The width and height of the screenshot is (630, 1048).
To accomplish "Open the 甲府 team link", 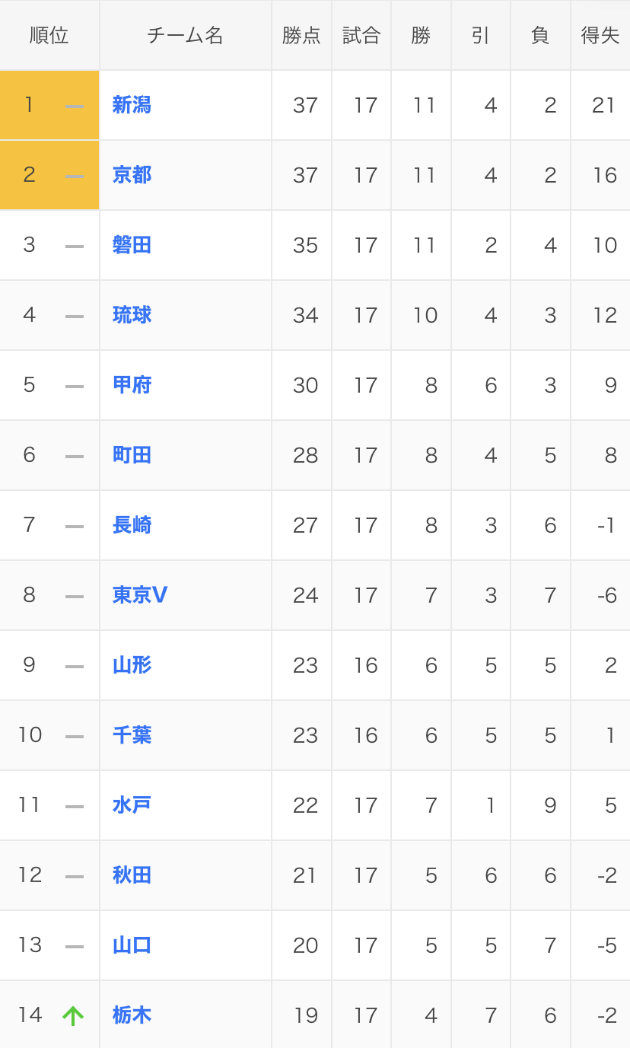I will 132,385.
